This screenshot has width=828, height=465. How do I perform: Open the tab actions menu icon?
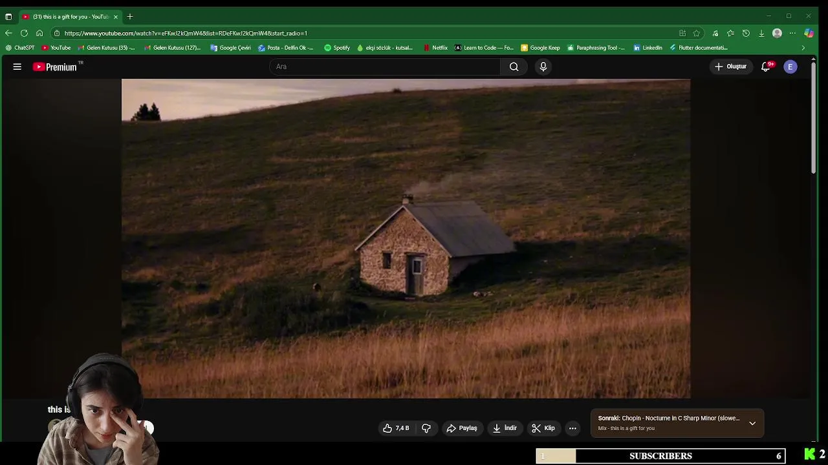point(8,16)
